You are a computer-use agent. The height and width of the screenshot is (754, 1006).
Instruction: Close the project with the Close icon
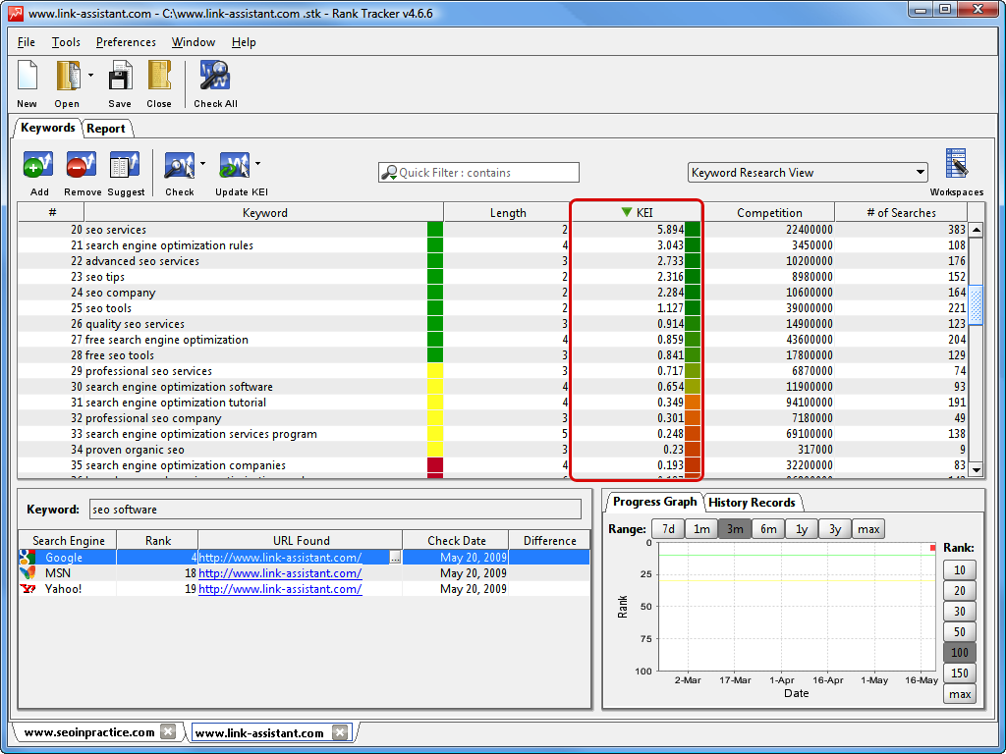(x=159, y=76)
